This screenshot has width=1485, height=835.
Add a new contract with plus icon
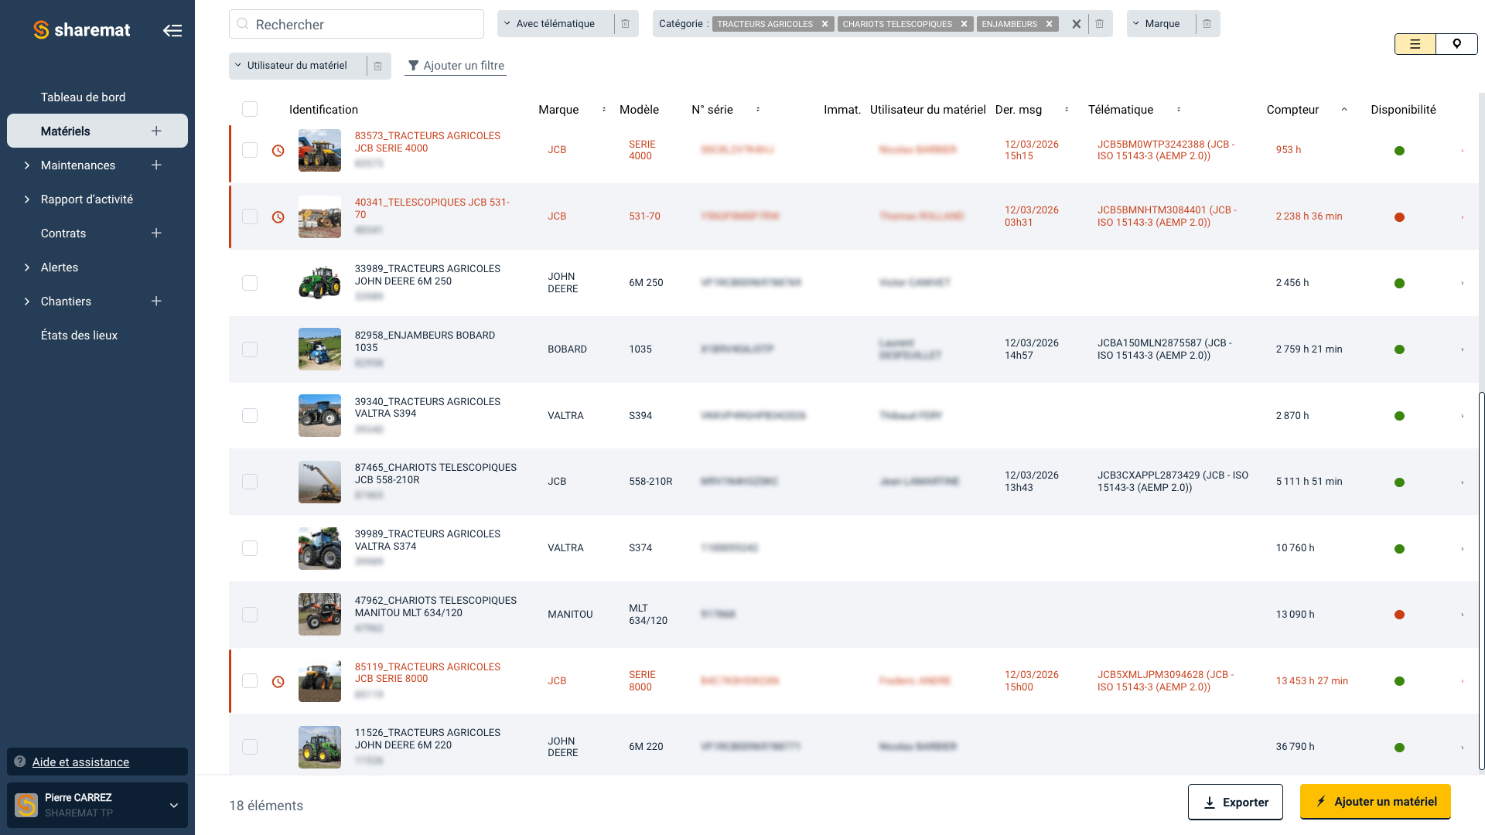point(156,233)
